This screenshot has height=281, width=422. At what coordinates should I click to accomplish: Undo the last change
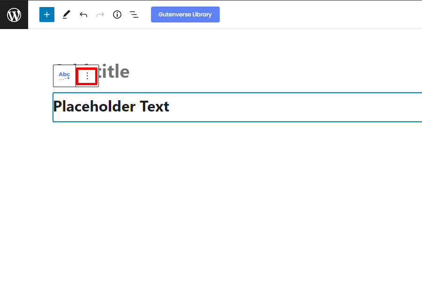pos(83,15)
